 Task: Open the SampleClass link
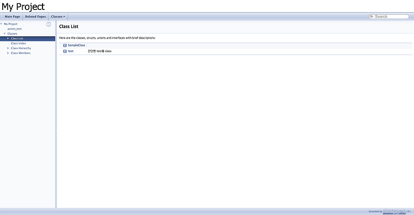pyautogui.click(x=76, y=45)
